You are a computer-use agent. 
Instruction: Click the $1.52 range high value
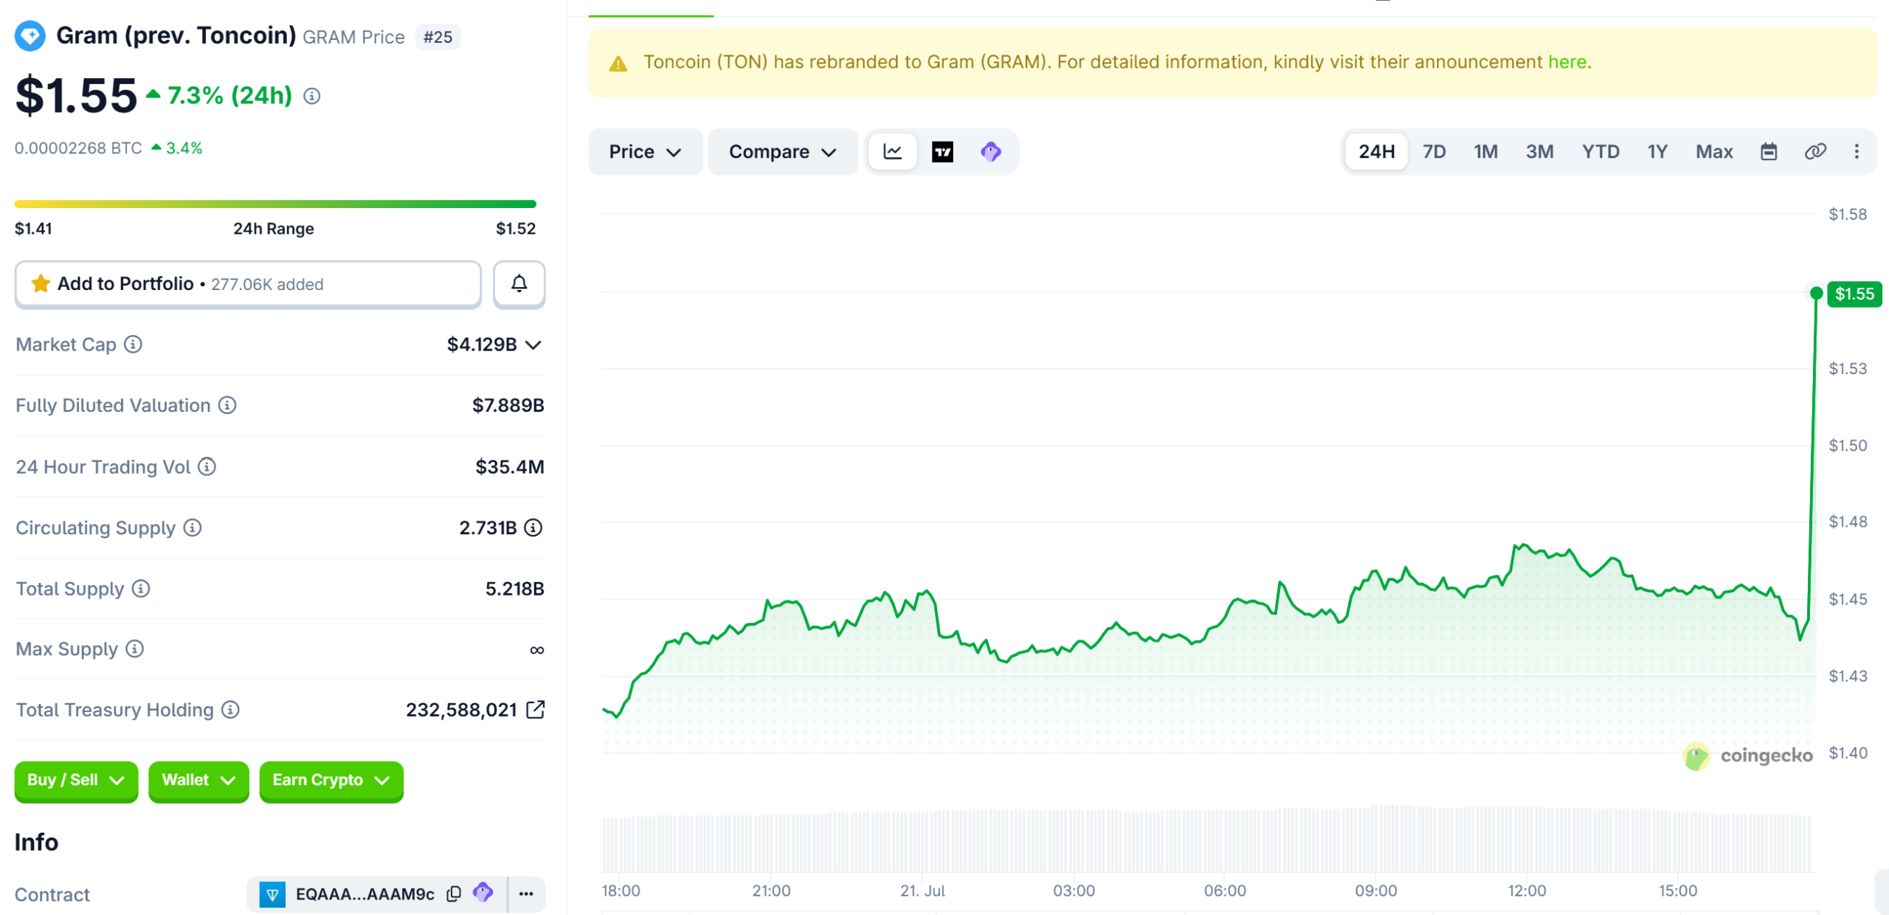[x=516, y=229]
